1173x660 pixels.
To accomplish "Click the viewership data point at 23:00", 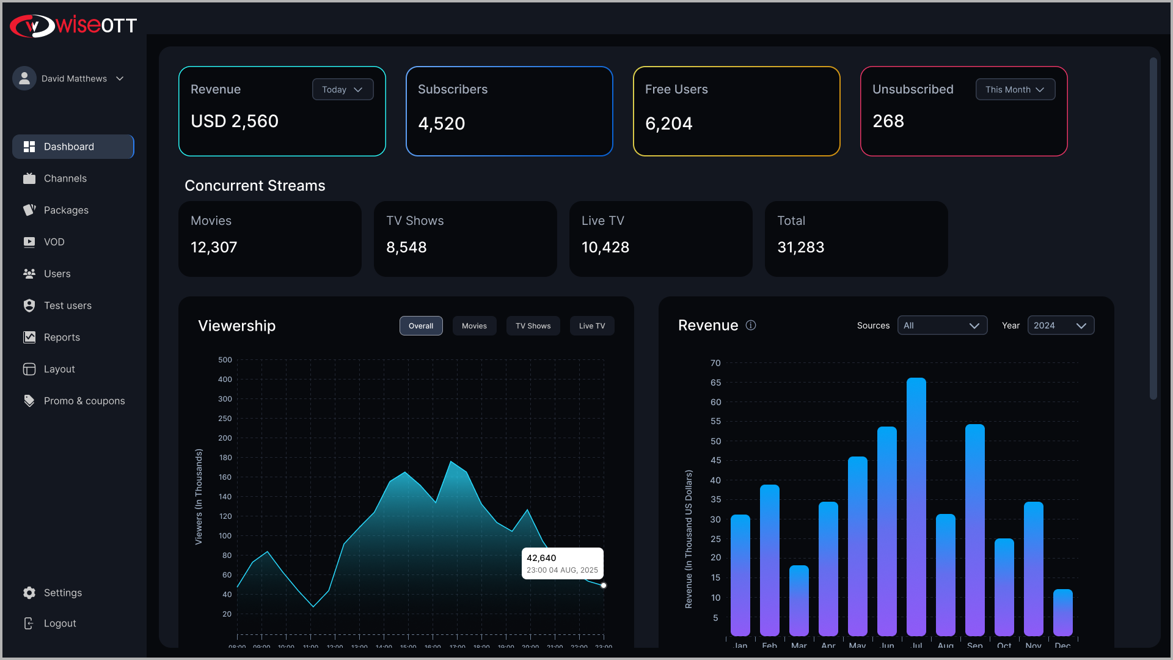I will point(604,585).
